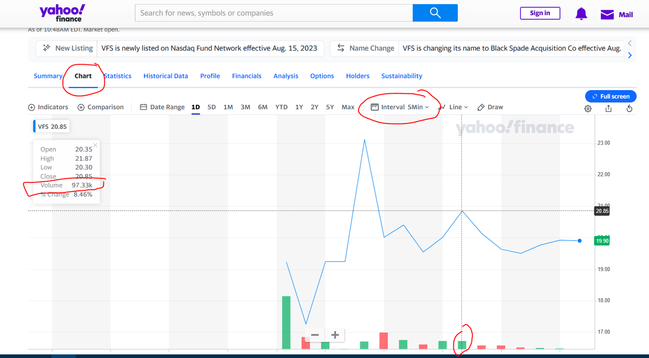
Task: Click the Sign in button
Action: (x=540, y=13)
